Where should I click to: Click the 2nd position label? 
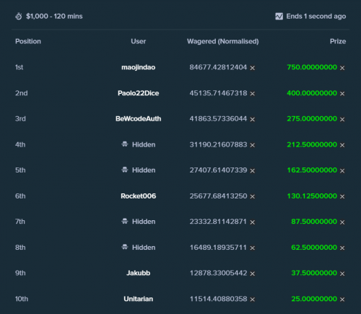[x=22, y=93]
